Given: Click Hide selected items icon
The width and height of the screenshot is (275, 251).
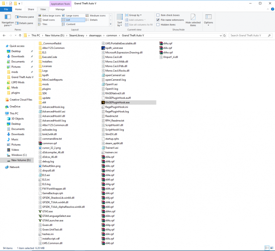Looking at the screenshot, I should [x=193, y=17].
